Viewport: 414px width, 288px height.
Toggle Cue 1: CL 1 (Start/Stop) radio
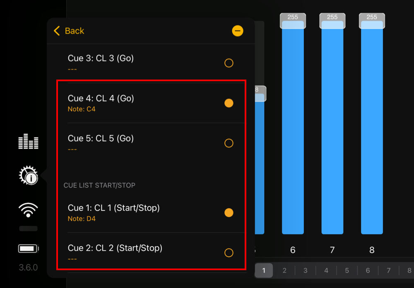(x=229, y=213)
